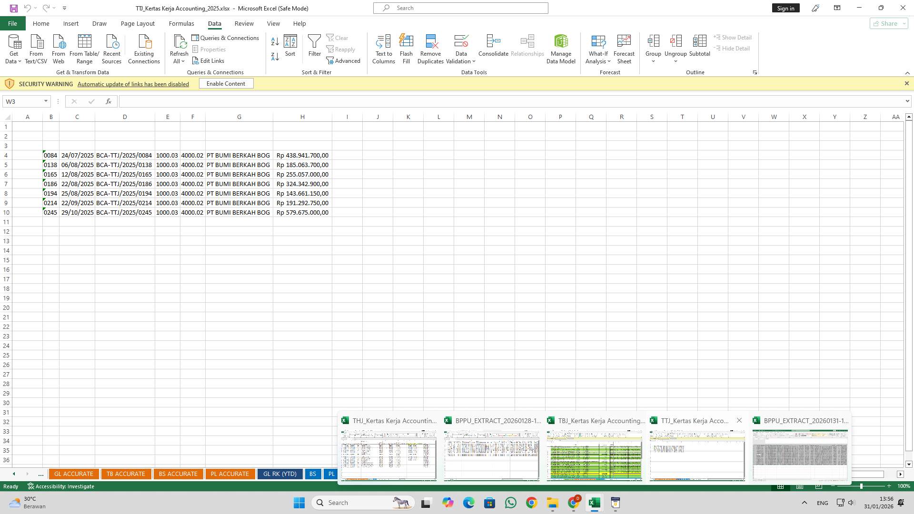Toggle Page Layout view in status bar
Screen dimensions: 914x514
(799, 486)
